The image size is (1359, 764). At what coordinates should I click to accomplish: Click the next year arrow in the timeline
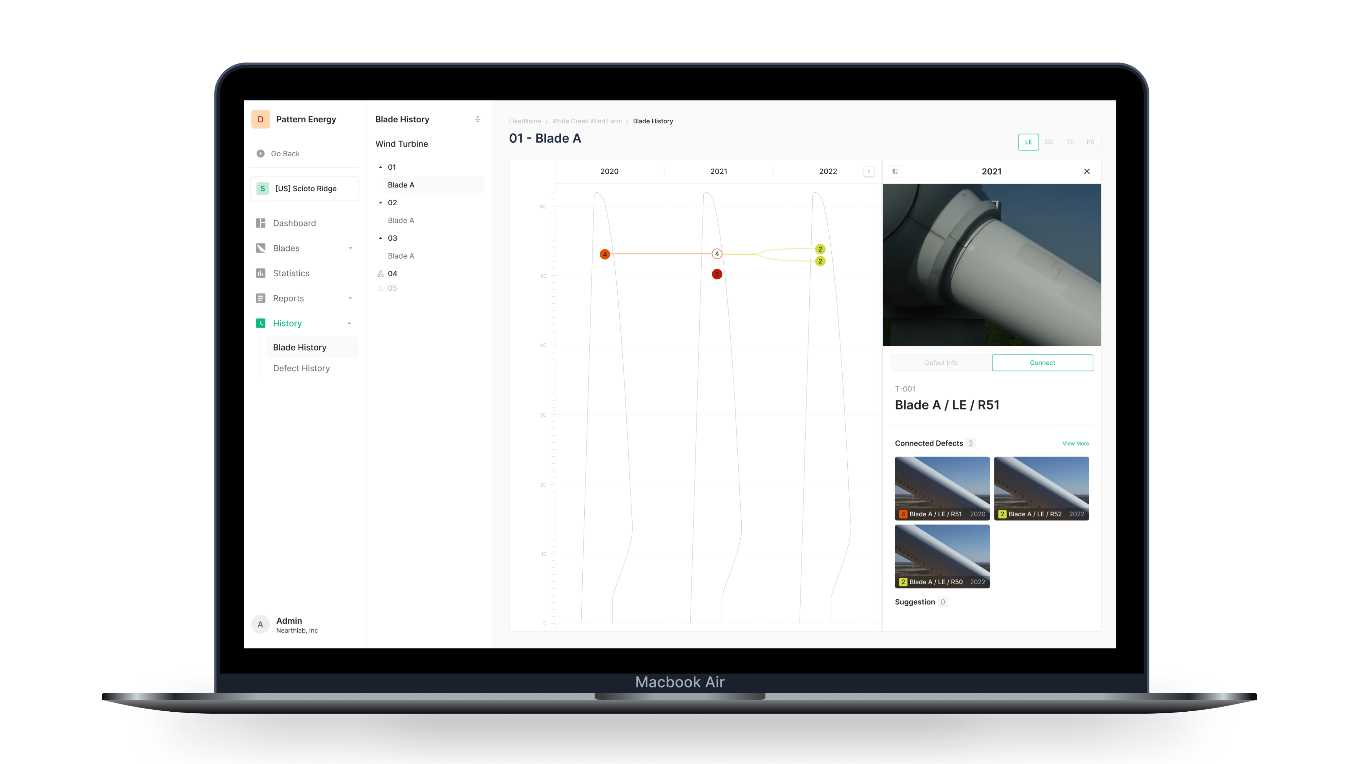[x=869, y=172]
